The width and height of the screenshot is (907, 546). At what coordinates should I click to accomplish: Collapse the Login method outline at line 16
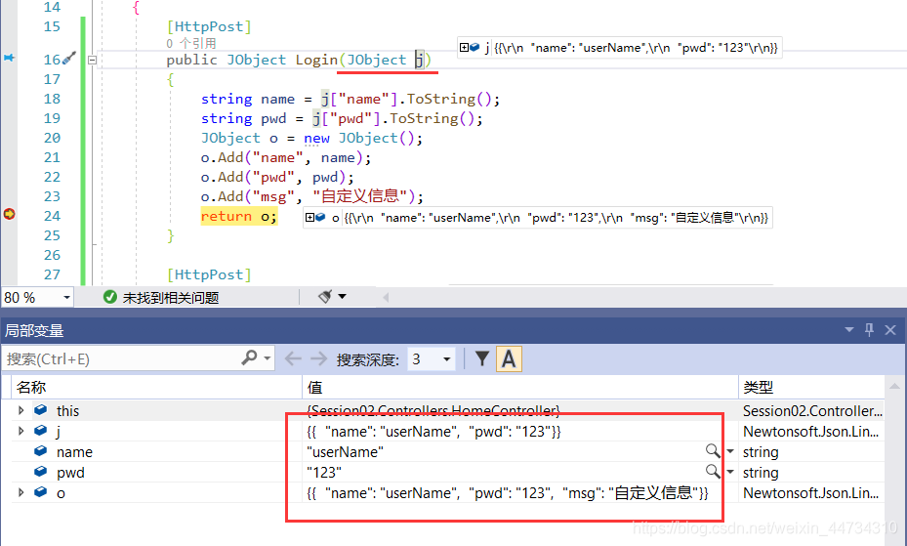tap(92, 60)
